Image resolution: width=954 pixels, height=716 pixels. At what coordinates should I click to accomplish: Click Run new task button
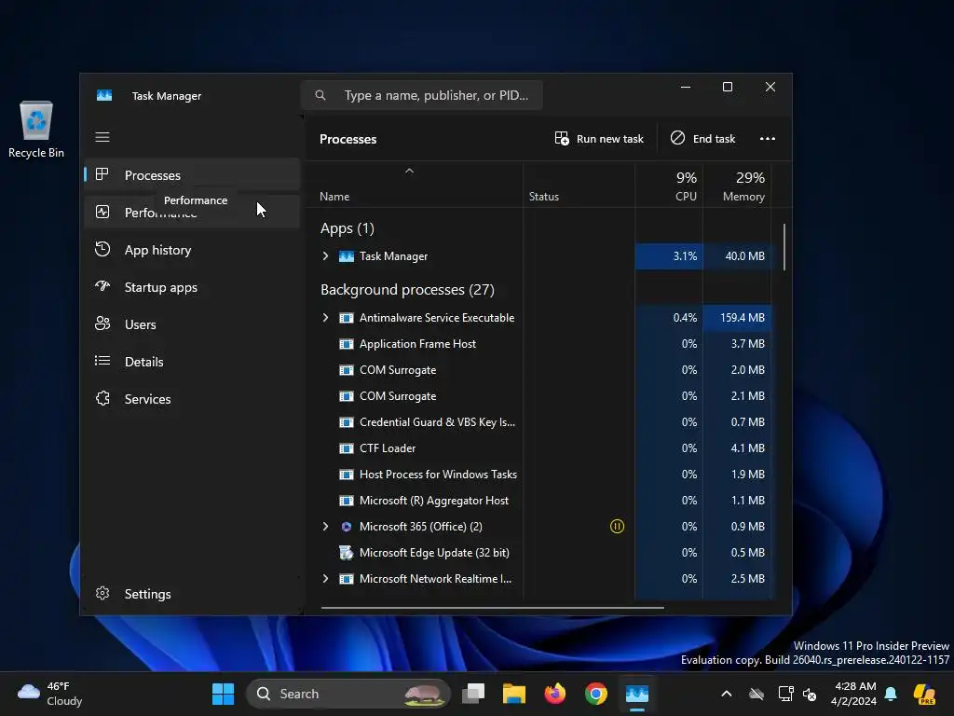(599, 139)
